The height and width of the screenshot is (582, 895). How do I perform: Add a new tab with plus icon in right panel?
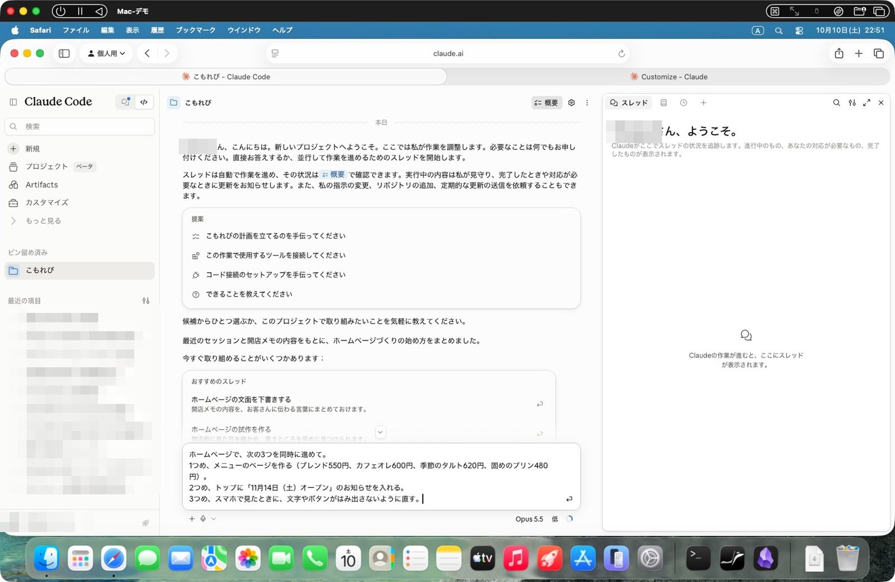tap(703, 102)
